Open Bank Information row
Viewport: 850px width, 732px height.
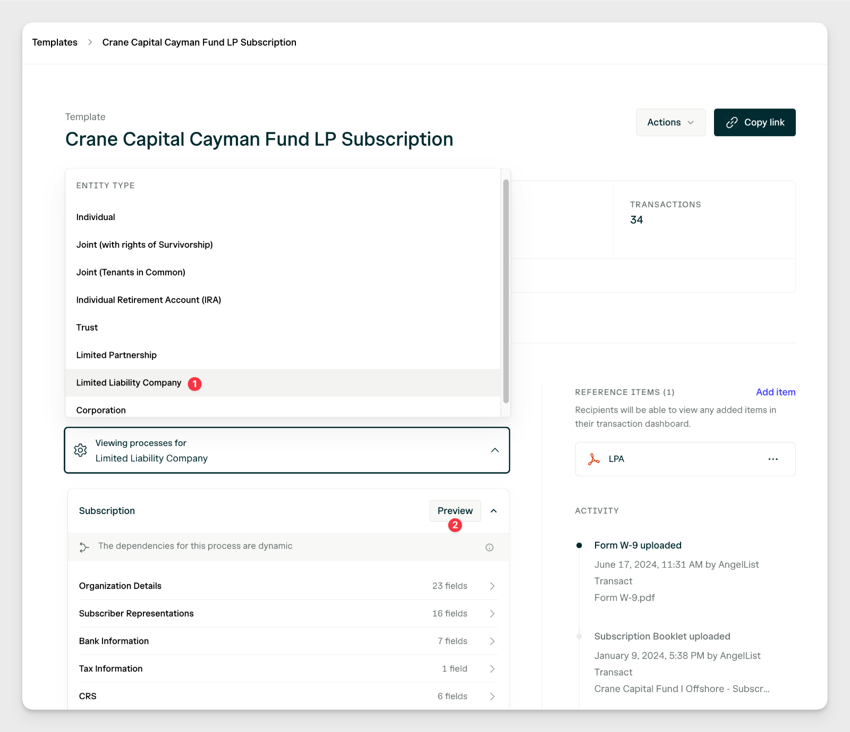pyautogui.click(x=287, y=641)
